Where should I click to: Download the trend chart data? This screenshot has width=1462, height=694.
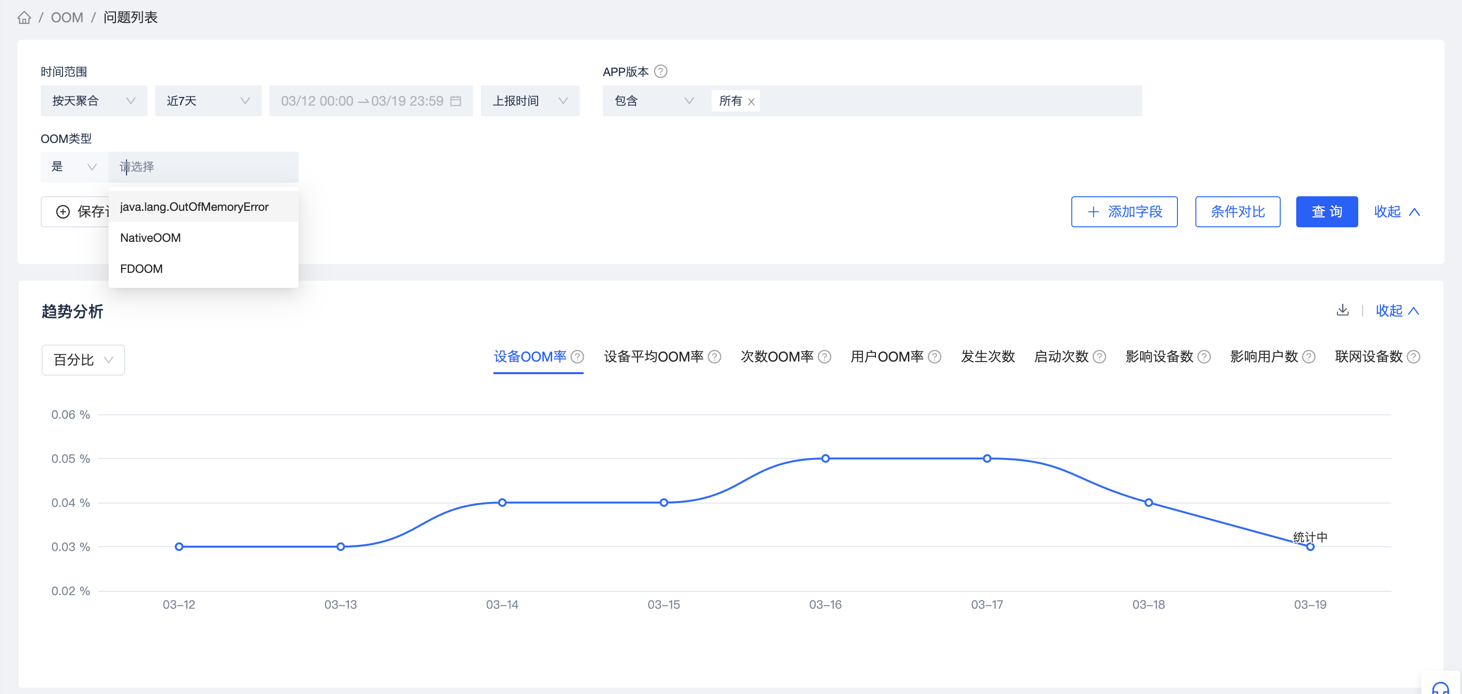[1342, 310]
